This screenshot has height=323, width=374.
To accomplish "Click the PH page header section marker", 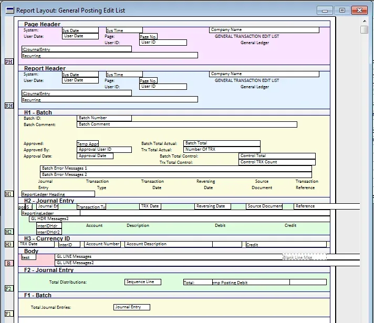I will (x=8, y=61).
